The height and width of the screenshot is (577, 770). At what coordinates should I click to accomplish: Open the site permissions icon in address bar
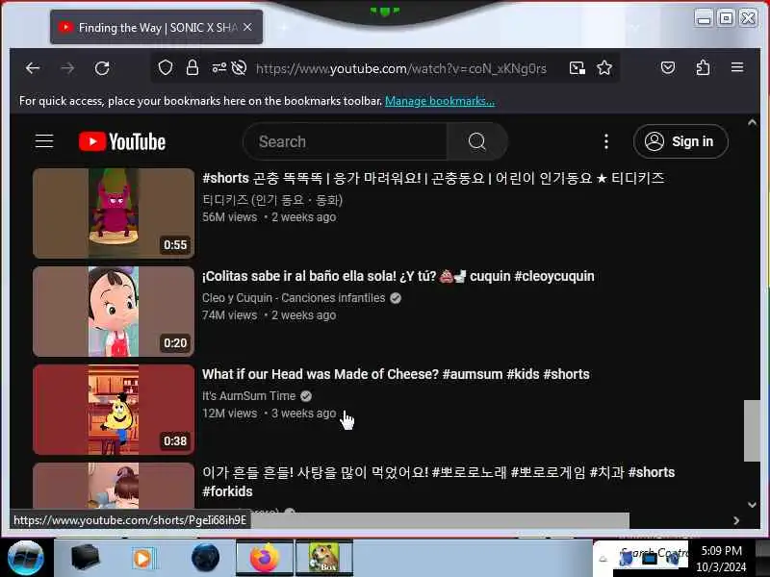point(219,67)
